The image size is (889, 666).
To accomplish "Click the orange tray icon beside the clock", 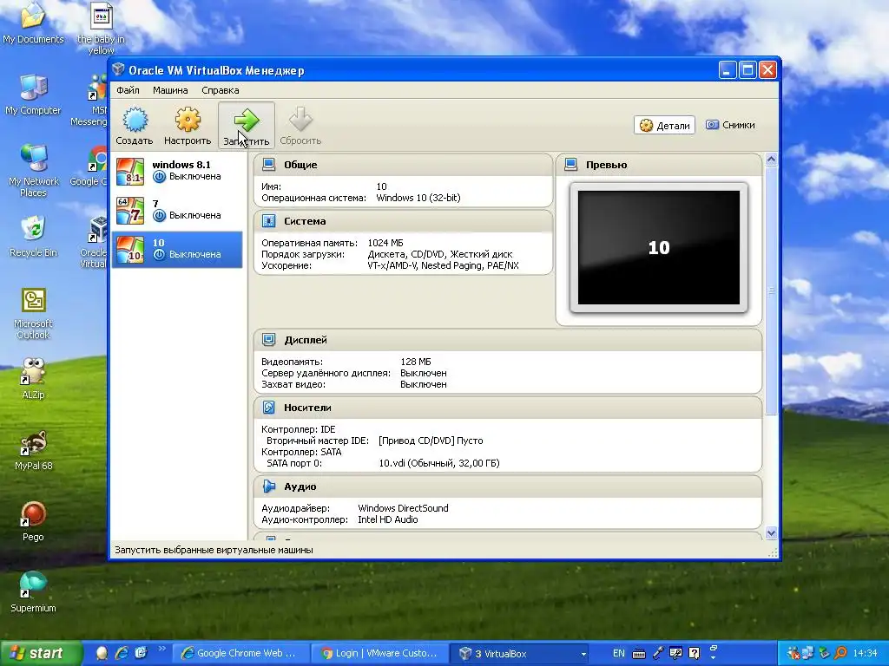I will 840,654.
